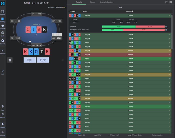175x138 pixels.
Task: Click the CHECK action button
Action: click(30, 60)
